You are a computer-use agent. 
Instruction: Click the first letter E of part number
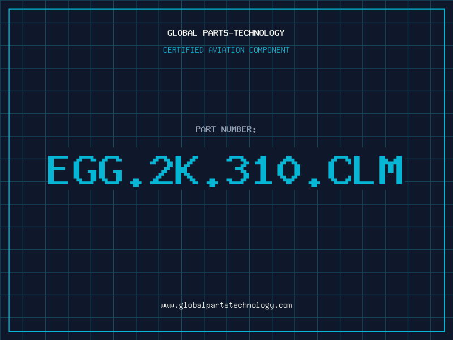click(x=58, y=169)
